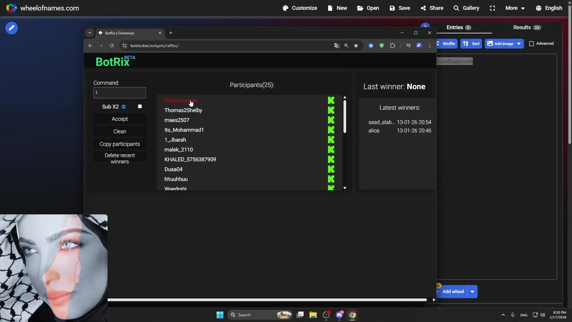Click participants list scroll down arrow
Viewport: 572px width, 322px height.
(345, 188)
